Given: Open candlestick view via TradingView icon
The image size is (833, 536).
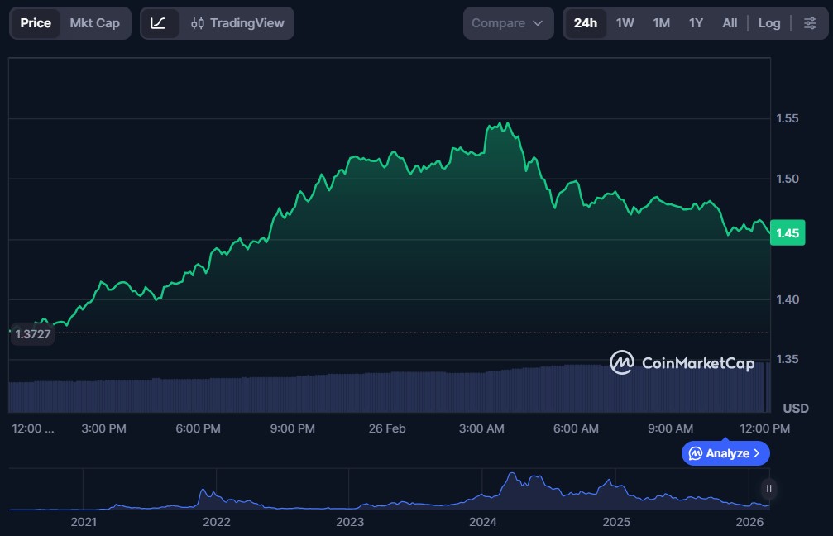Looking at the screenshot, I should point(199,23).
